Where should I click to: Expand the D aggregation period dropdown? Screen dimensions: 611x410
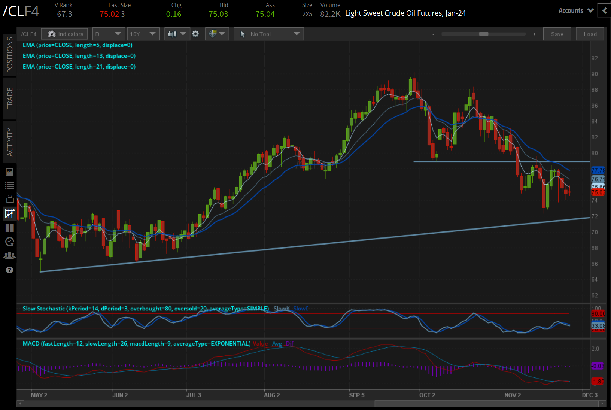tap(108, 34)
